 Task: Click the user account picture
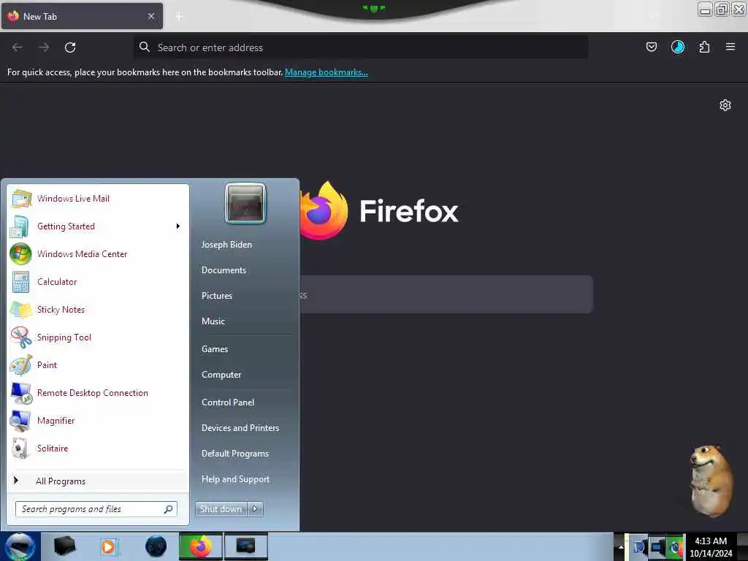(245, 203)
